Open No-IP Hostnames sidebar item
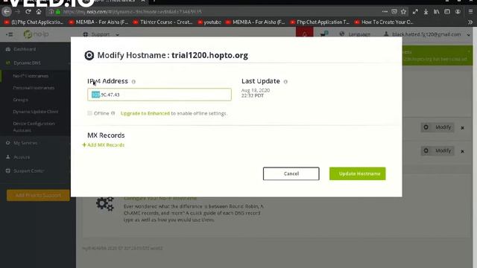 click(31, 76)
